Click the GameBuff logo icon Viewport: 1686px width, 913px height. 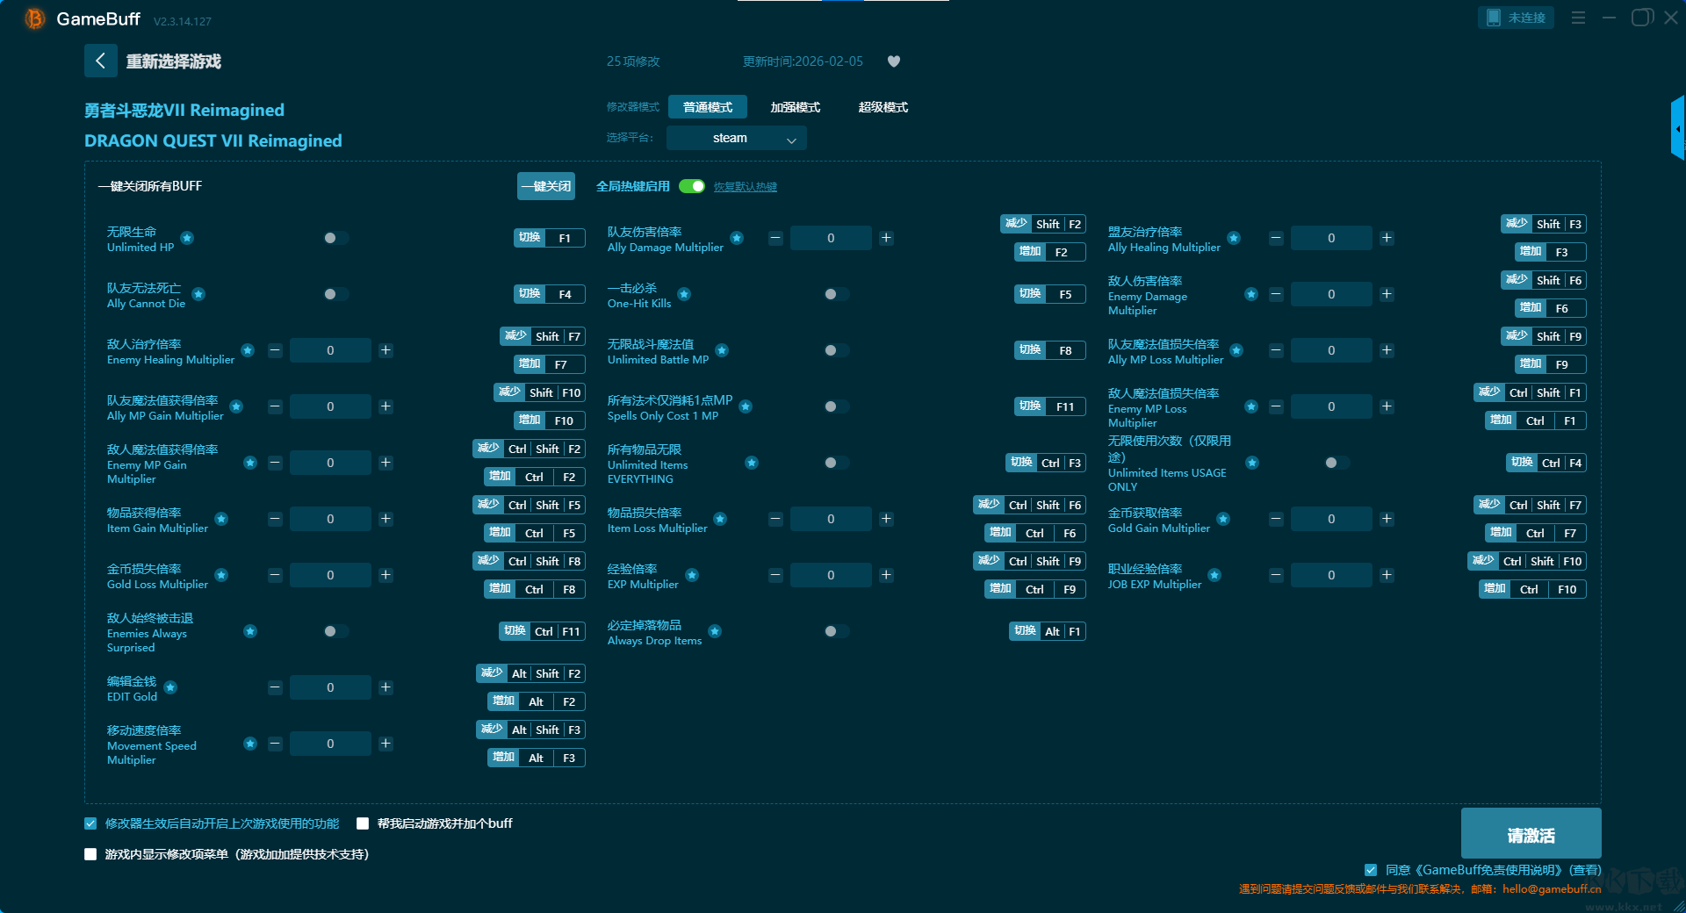pos(34,18)
